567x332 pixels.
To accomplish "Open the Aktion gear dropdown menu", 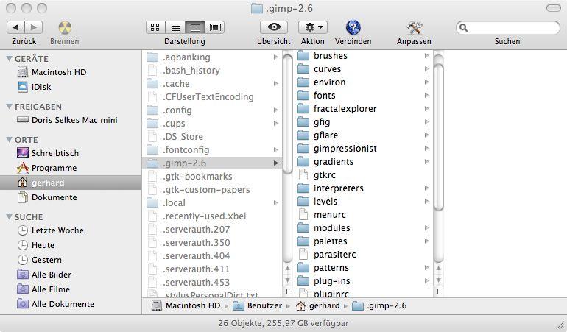I will pyautogui.click(x=313, y=27).
